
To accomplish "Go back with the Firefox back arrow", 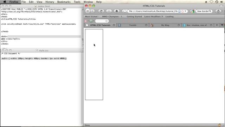I will pos(88,11).
